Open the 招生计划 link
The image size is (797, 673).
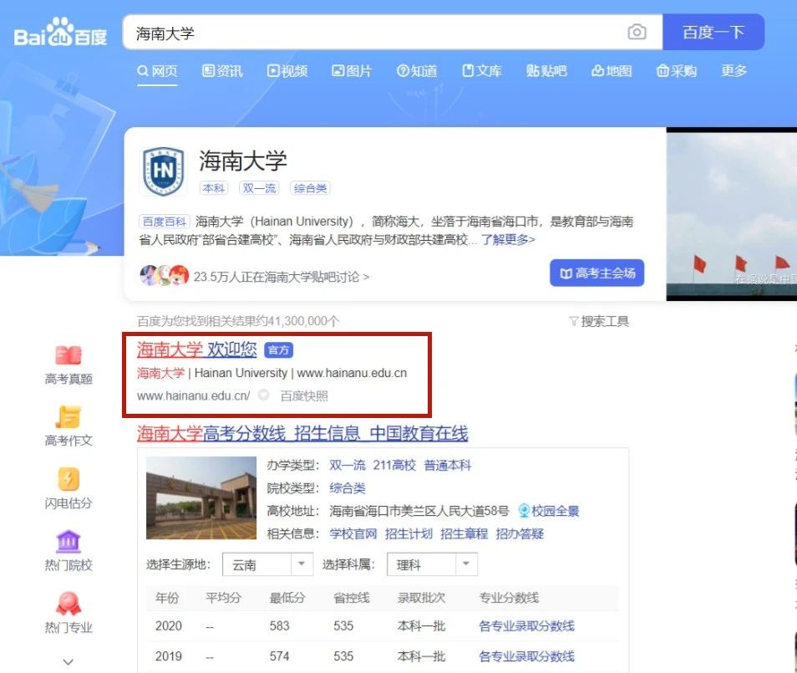409,533
